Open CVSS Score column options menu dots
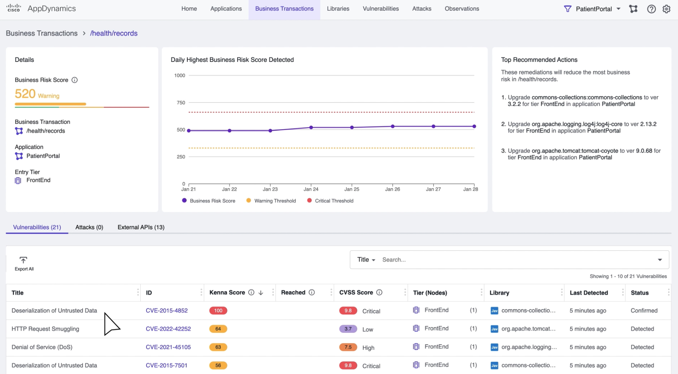Image resolution: width=678 pixels, height=374 pixels. pos(405,292)
